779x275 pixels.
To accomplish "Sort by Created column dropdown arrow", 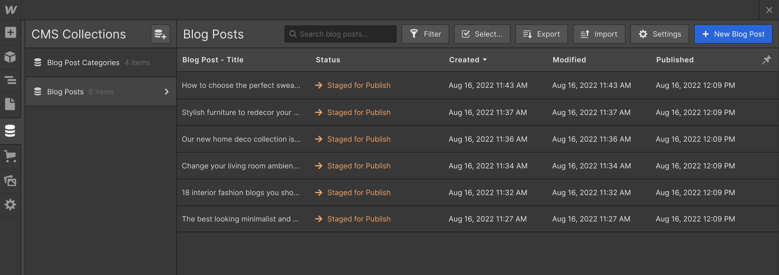I will (485, 60).
